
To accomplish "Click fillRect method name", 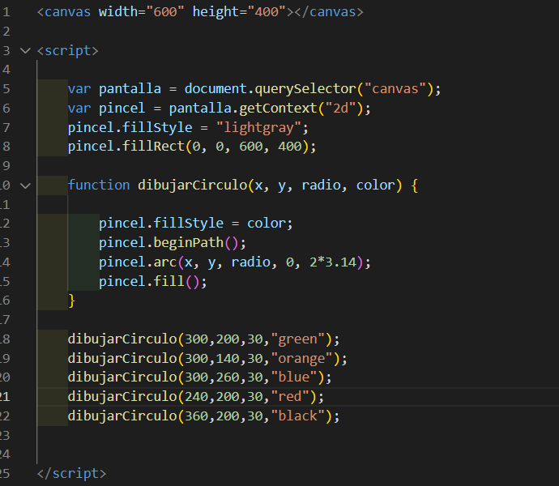I will [153, 147].
